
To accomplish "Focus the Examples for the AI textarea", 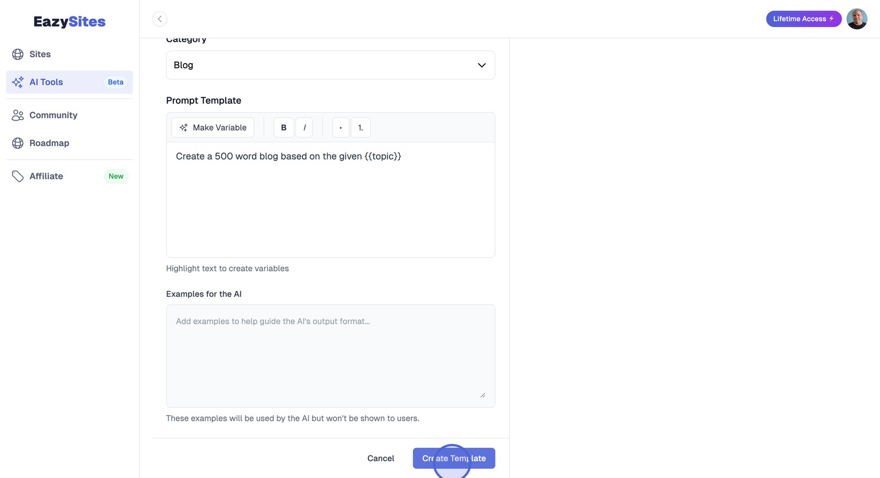I will tap(330, 355).
